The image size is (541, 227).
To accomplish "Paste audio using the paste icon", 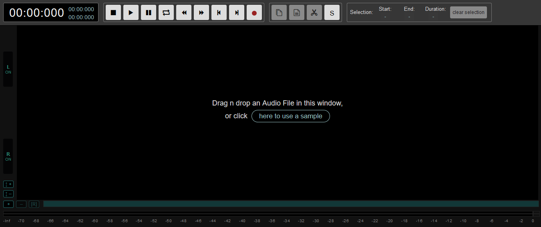I will pyautogui.click(x=297, y=13).
